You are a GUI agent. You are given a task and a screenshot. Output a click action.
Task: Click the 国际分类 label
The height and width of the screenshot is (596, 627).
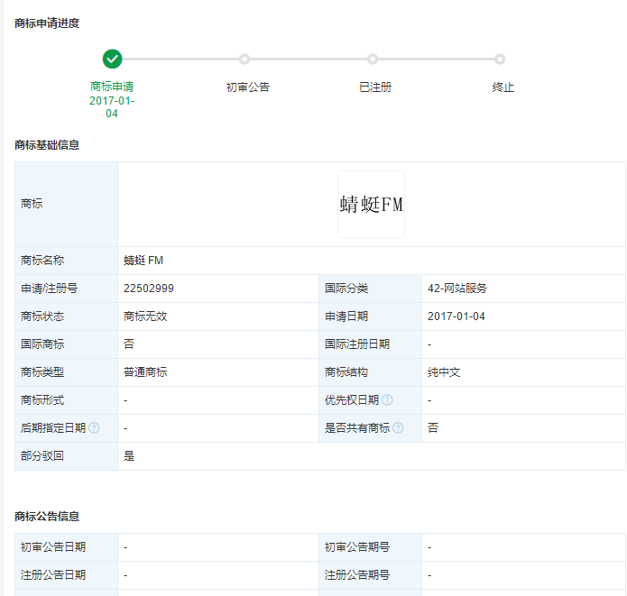[x=346, y=289]
